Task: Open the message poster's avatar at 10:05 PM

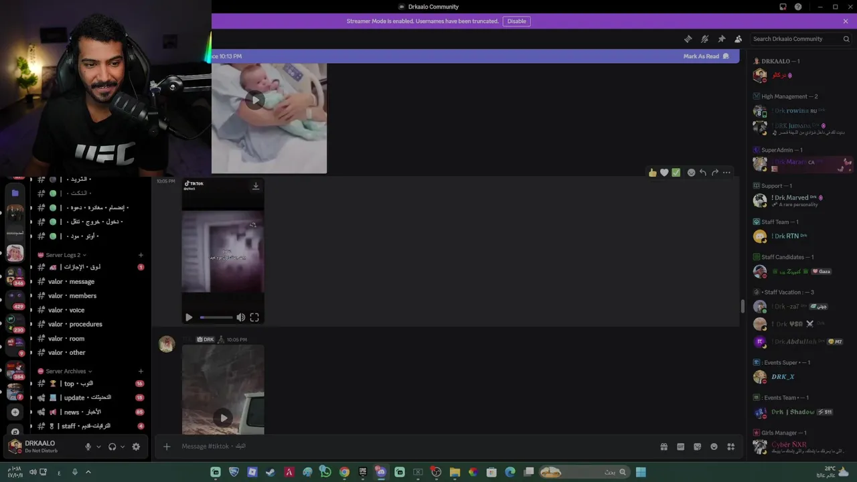Action: [167, 344]
